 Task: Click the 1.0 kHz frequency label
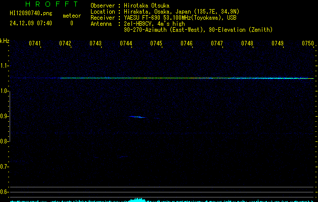(4, 91)
